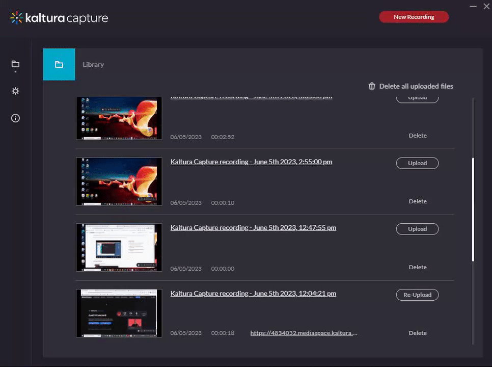Open recording title June 5th 2023, 12:47:55 pm

coord(253,227)
